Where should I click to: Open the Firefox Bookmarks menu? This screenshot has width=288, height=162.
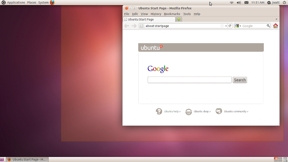(172, 14)
